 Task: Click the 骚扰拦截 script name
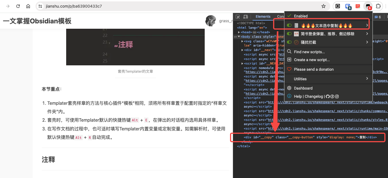pos(308,42)
